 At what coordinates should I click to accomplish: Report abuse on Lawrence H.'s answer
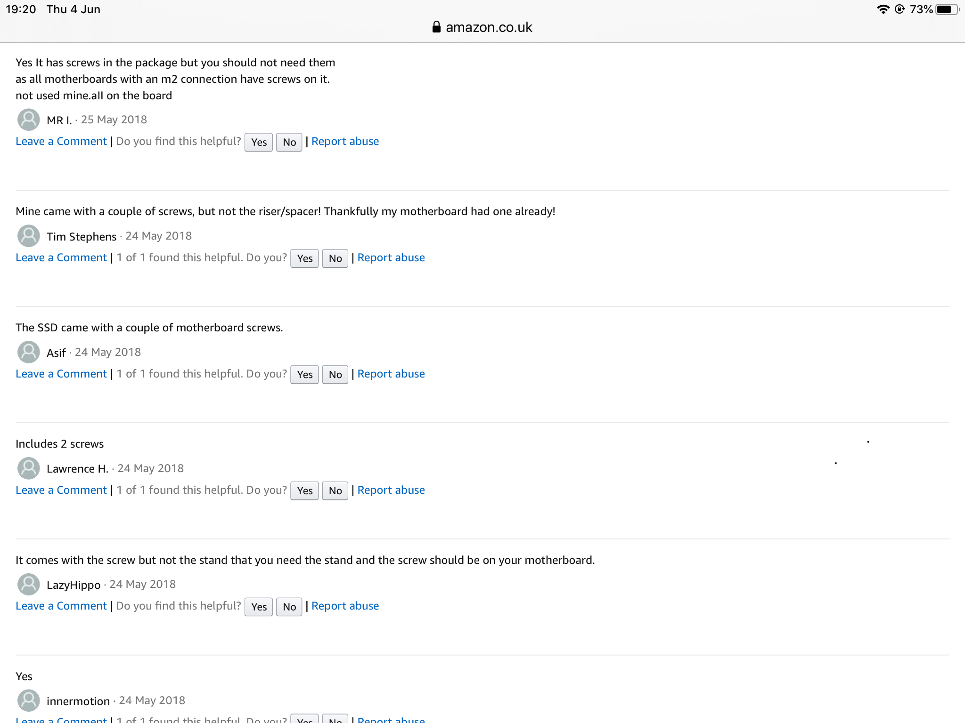click(x=391, y=490)
